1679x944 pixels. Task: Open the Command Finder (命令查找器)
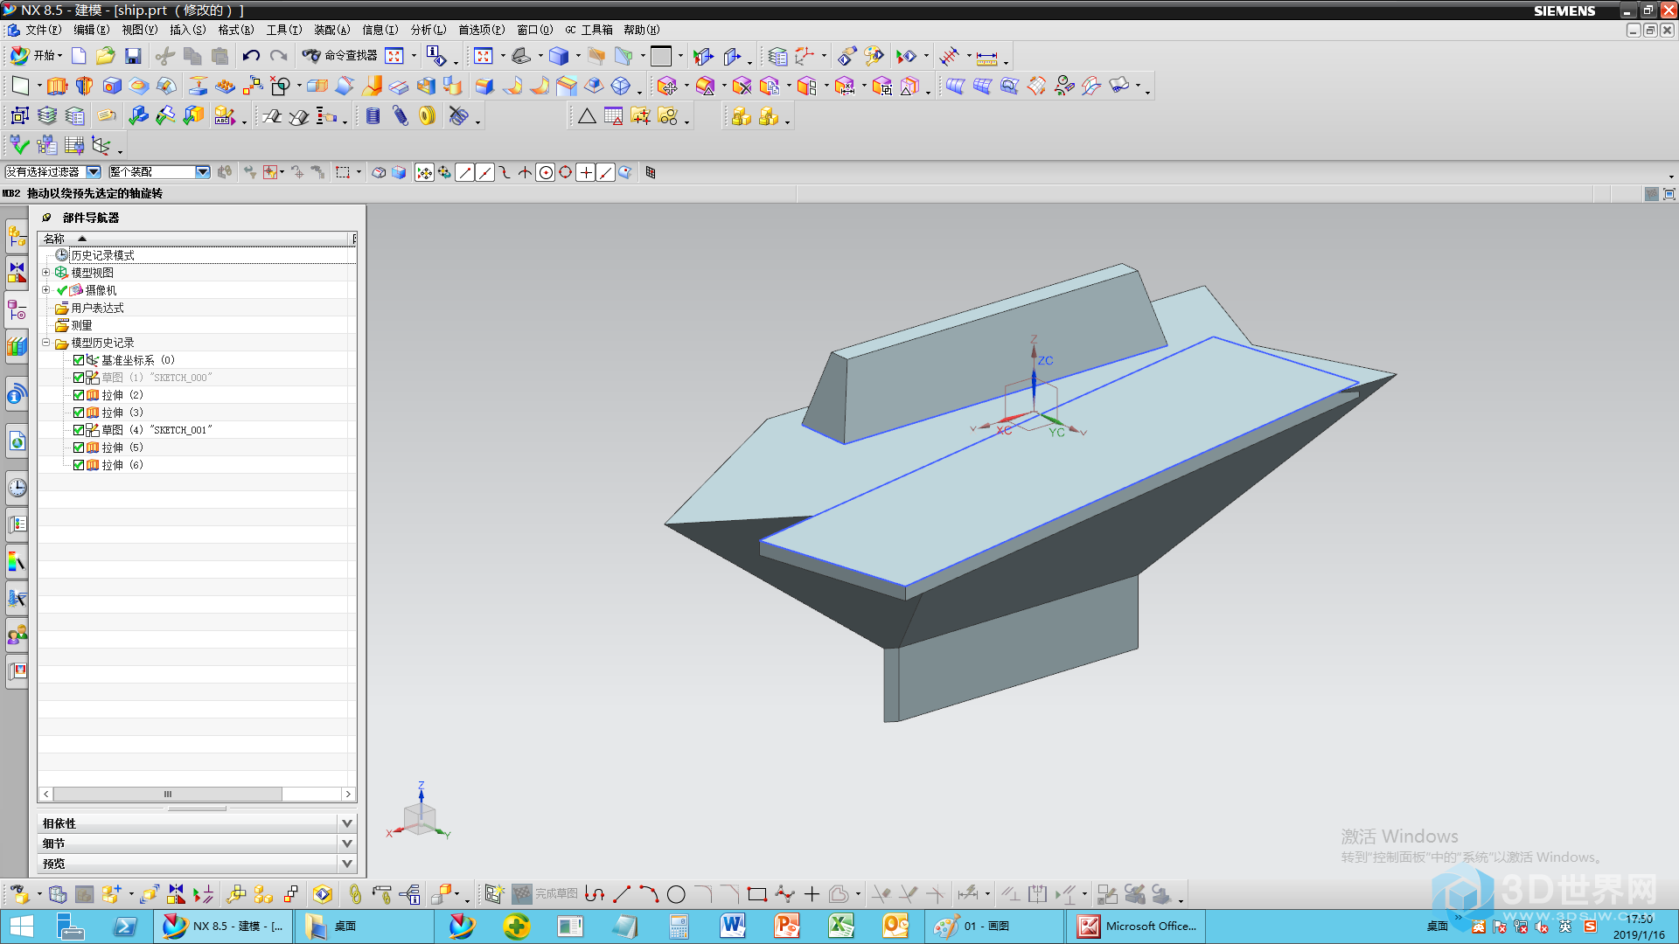(x=340, y=56)
